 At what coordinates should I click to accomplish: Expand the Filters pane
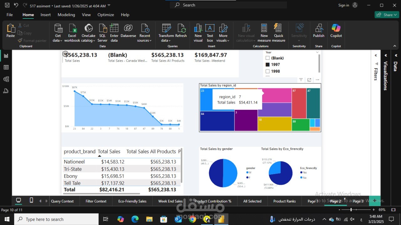376,55
